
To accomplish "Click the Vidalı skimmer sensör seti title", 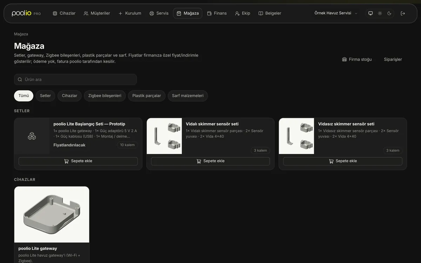I will pyautogui.click(x=212, y=124).
